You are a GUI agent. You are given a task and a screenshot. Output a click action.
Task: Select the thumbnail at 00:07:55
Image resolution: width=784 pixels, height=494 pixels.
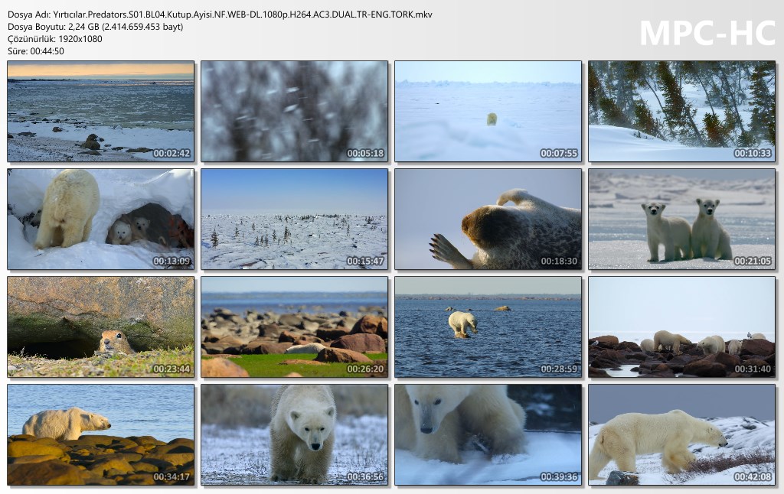(x=488, y=112)
